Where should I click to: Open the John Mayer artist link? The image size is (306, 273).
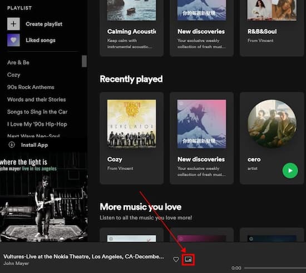[x=16, y=263]
